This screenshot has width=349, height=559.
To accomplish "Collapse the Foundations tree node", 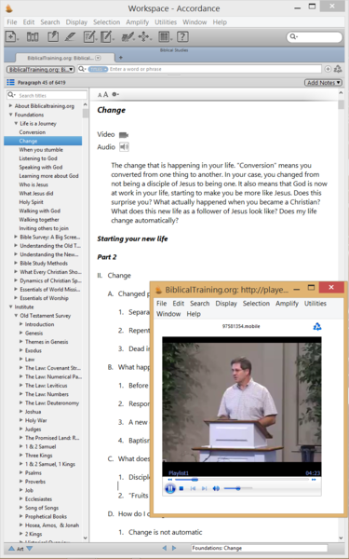I will [x=10, y=115].
